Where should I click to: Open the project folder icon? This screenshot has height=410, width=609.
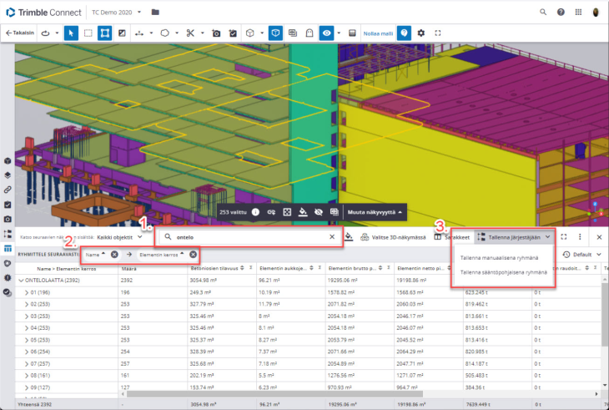(x=155, y=13)
